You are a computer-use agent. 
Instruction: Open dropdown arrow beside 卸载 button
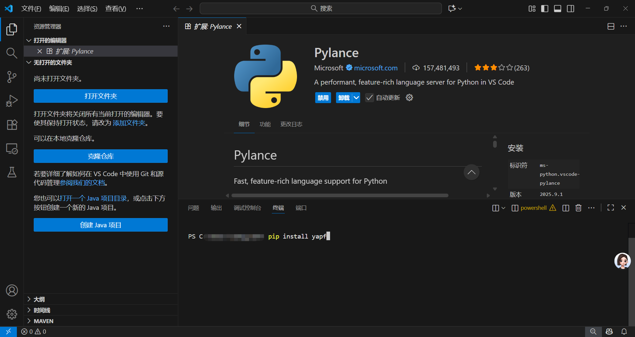356,98
